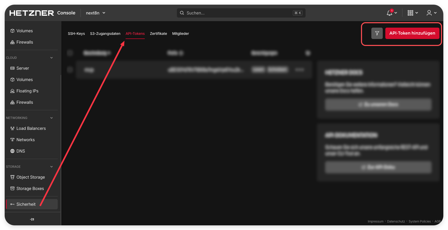Click the Object Storage bucket icon
This screenshot has height=230, width=448.
(12, 177)
